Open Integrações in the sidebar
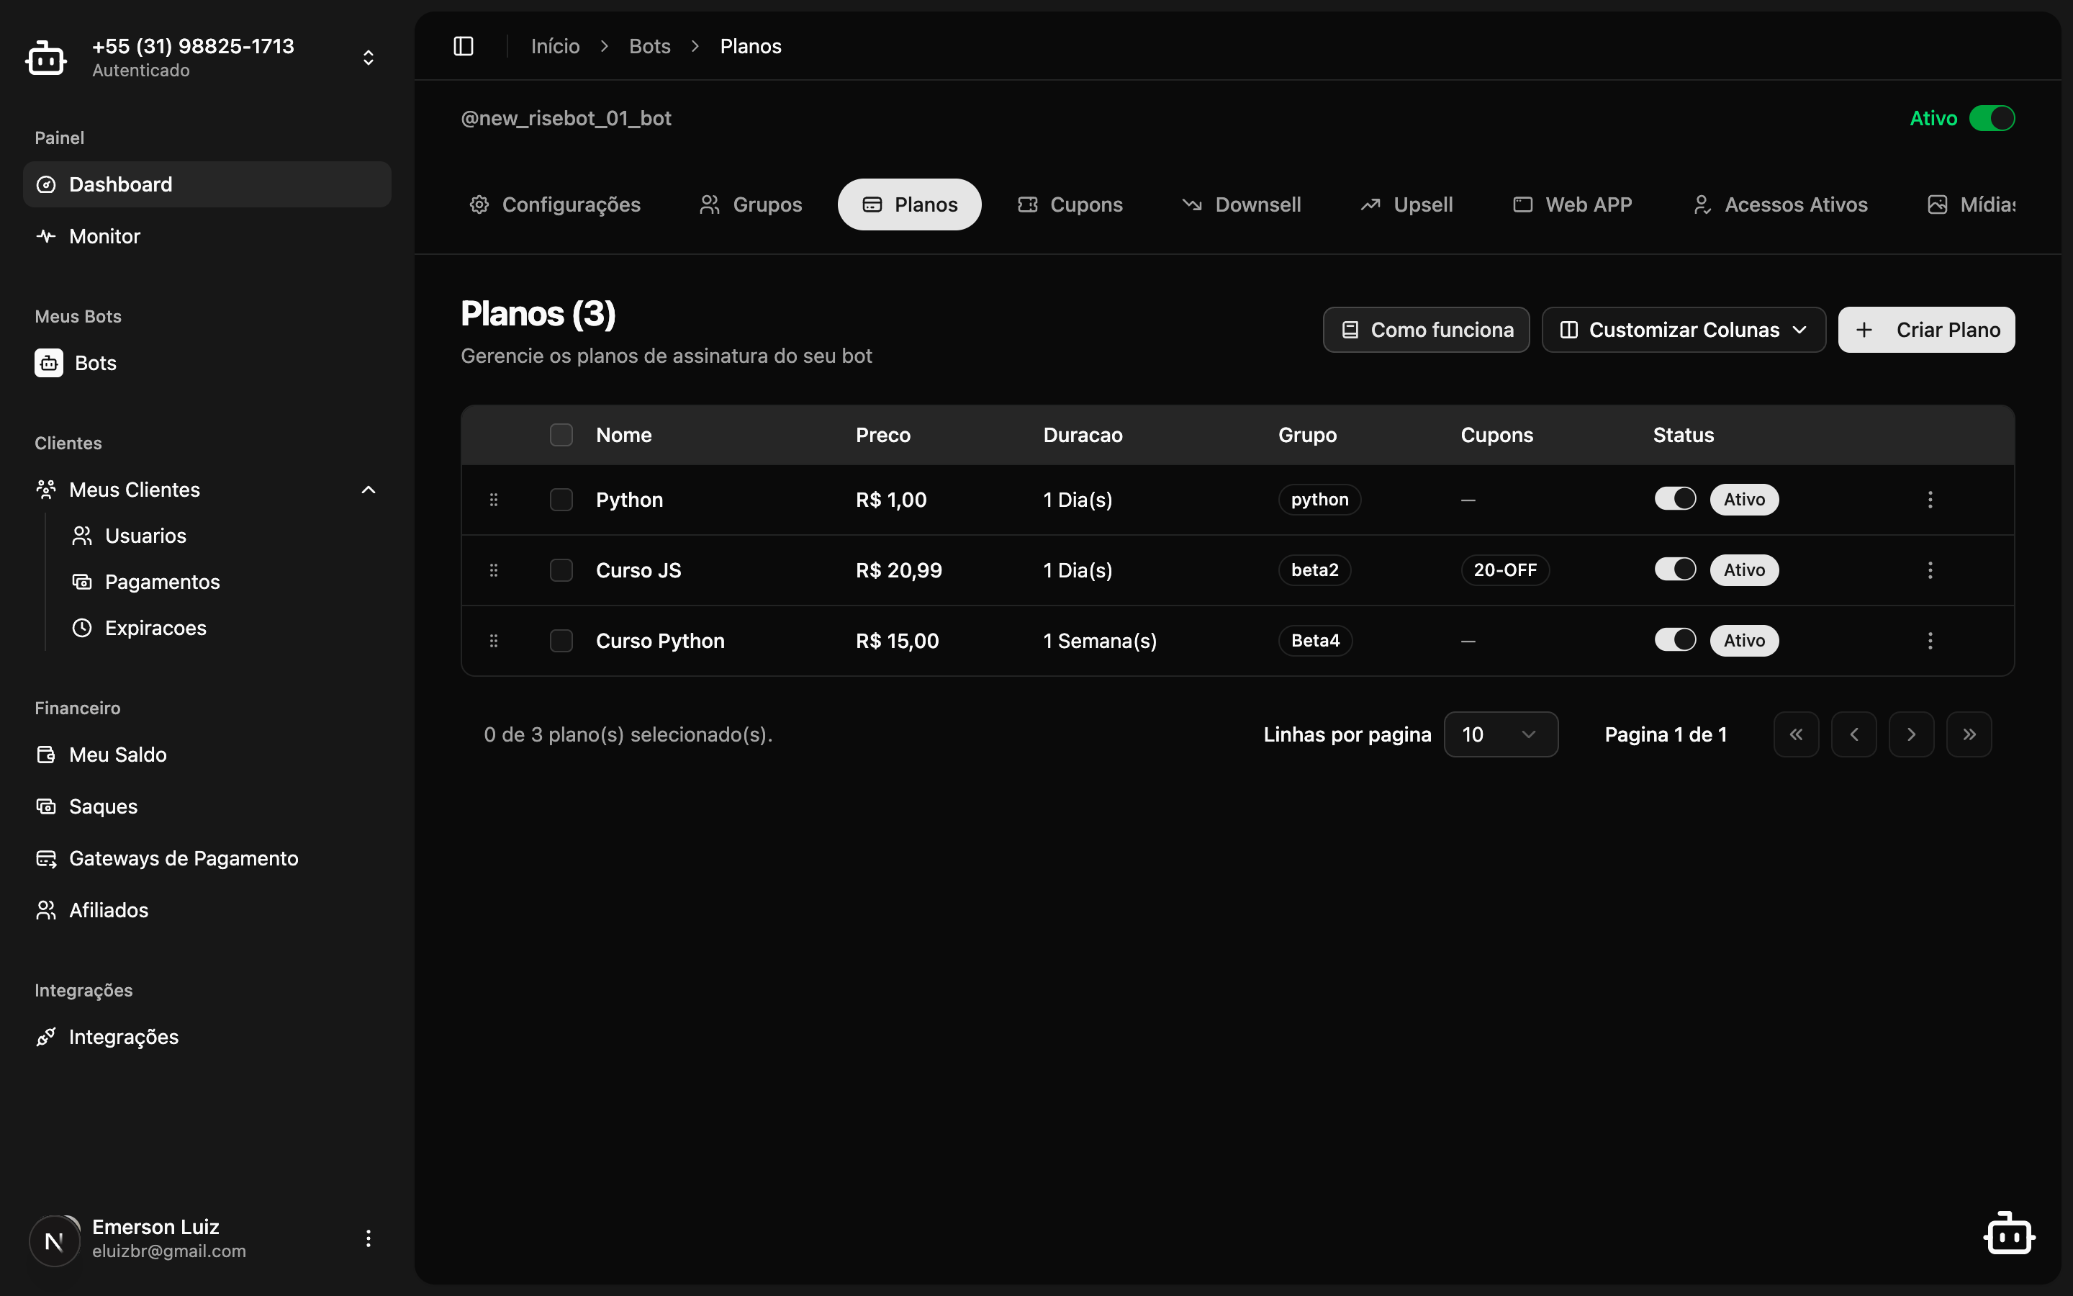Viewport: 2073px width, 1296px height. 207,1037
